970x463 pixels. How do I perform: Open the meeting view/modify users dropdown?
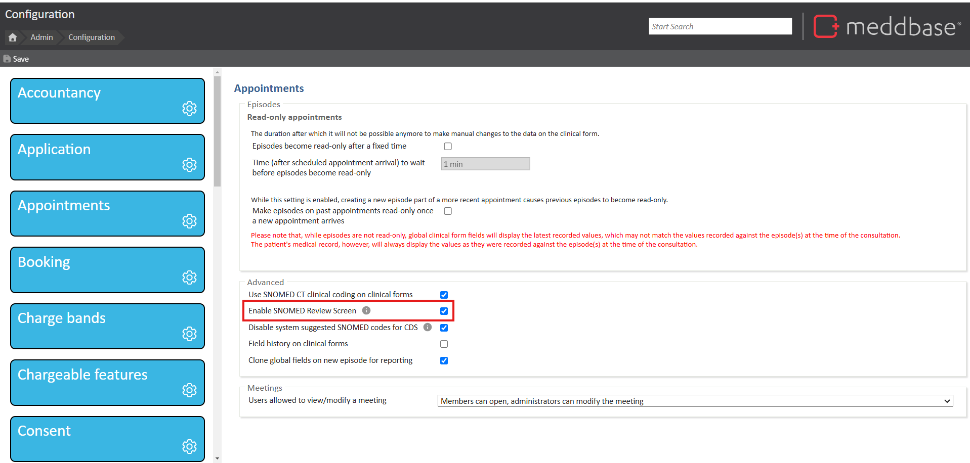coord(695,401)
